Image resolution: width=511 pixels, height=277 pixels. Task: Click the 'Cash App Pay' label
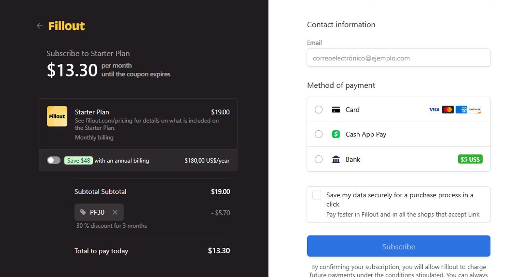coord(366,134)
